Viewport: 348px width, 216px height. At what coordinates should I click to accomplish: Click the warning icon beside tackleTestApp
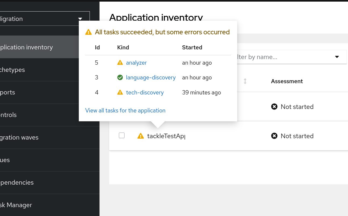point(141,136)
